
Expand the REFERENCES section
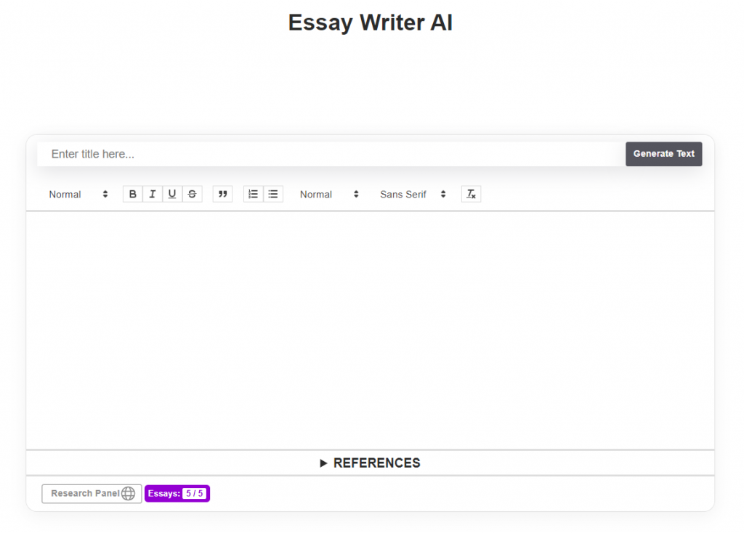[371, 463]
